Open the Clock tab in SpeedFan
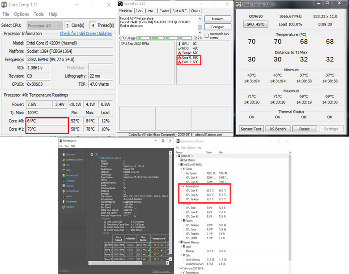 140,11
